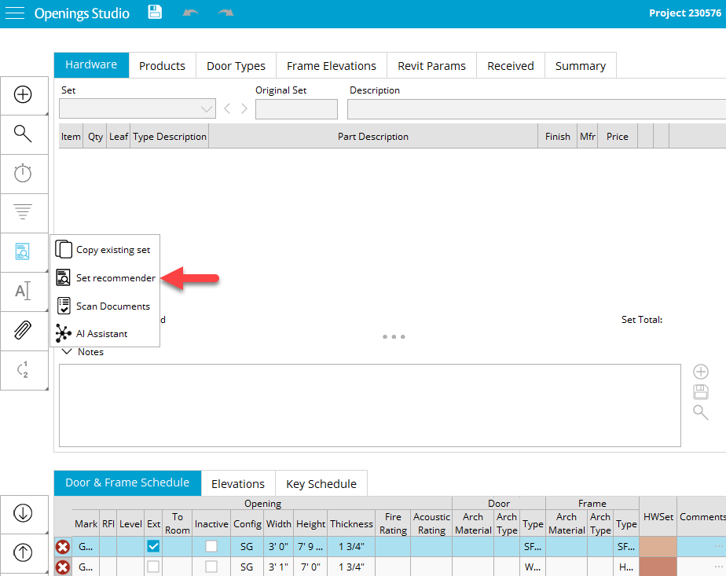Click the move down arrow circle icon
The height and width of the screenshot is (576, 726).
point(23,513)
